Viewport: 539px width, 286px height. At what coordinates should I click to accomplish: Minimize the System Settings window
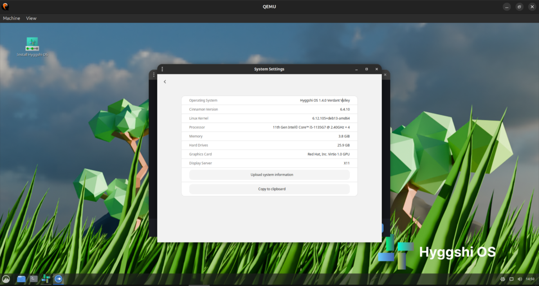coord(356,69)
